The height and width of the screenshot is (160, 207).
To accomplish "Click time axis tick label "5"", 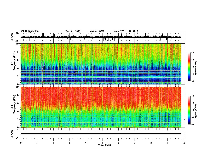I will 102,143.
